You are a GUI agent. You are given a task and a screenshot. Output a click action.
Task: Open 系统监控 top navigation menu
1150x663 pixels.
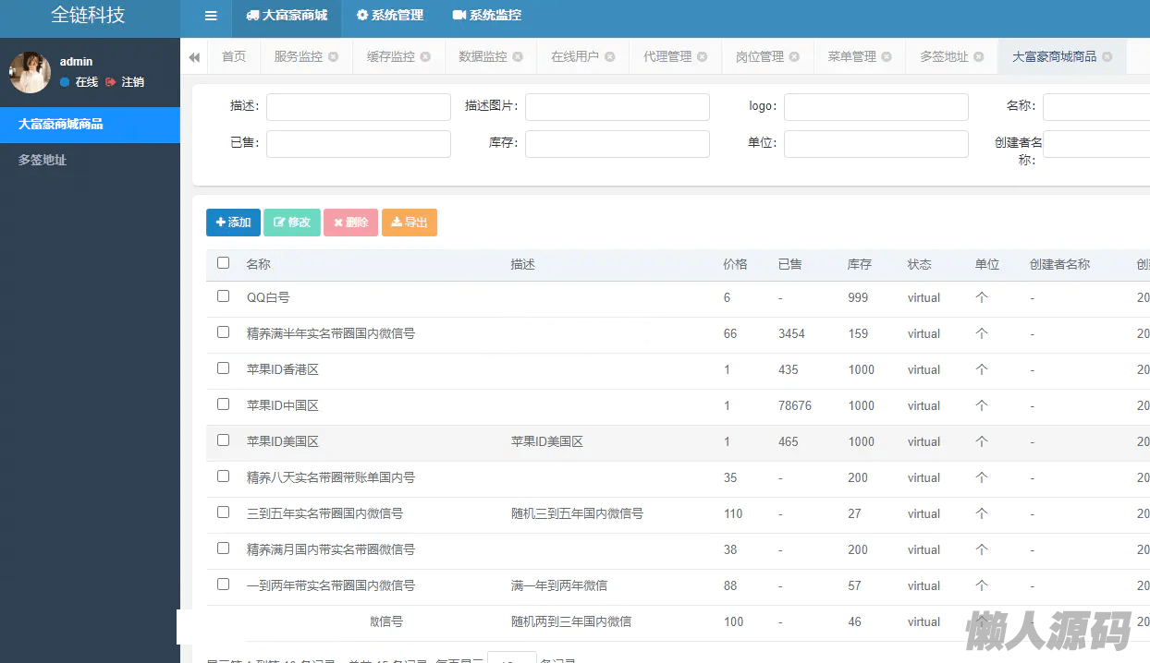(x=486, y=16)
